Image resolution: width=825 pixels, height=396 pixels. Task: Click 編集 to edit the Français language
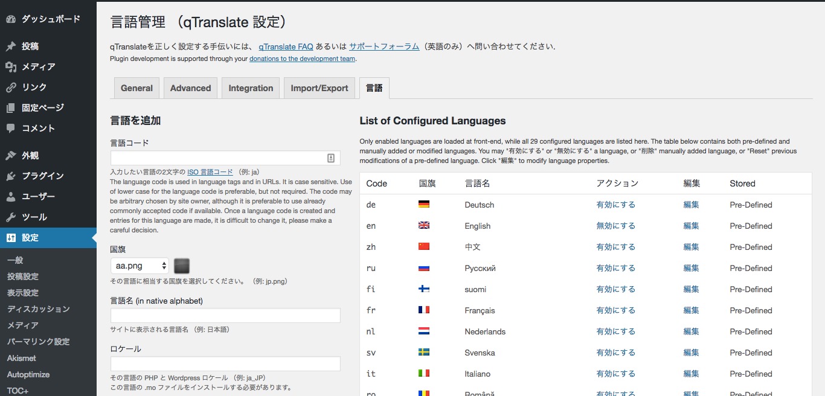point(690,310)
